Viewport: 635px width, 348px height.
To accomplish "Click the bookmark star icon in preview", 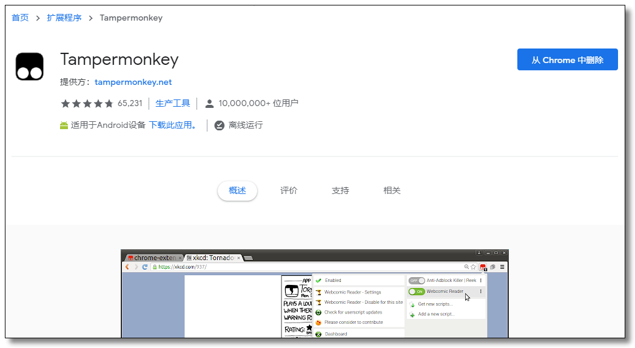I will pyautogui.click(x=473, y=267).
